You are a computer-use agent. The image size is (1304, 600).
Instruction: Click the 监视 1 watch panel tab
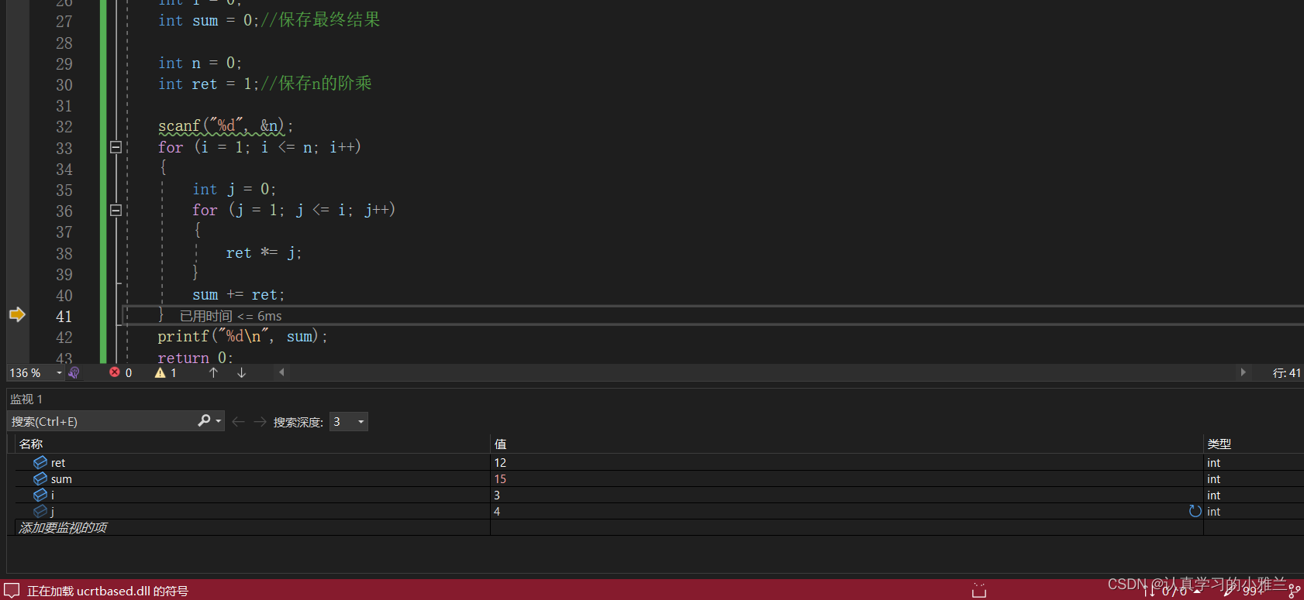point(26,399)
